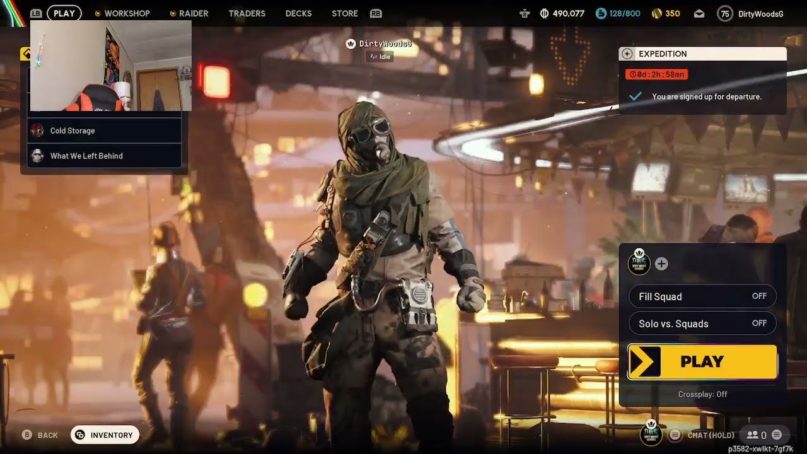Click the menu icon beside party count
Image resolution: width=807 pixels, height=454 pixels.
(x=777, y=434)
